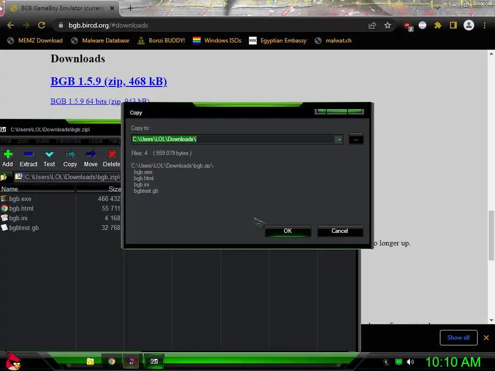
Task: Expand the Copy to path dropdown arrow
Action: tap(339, 139)
